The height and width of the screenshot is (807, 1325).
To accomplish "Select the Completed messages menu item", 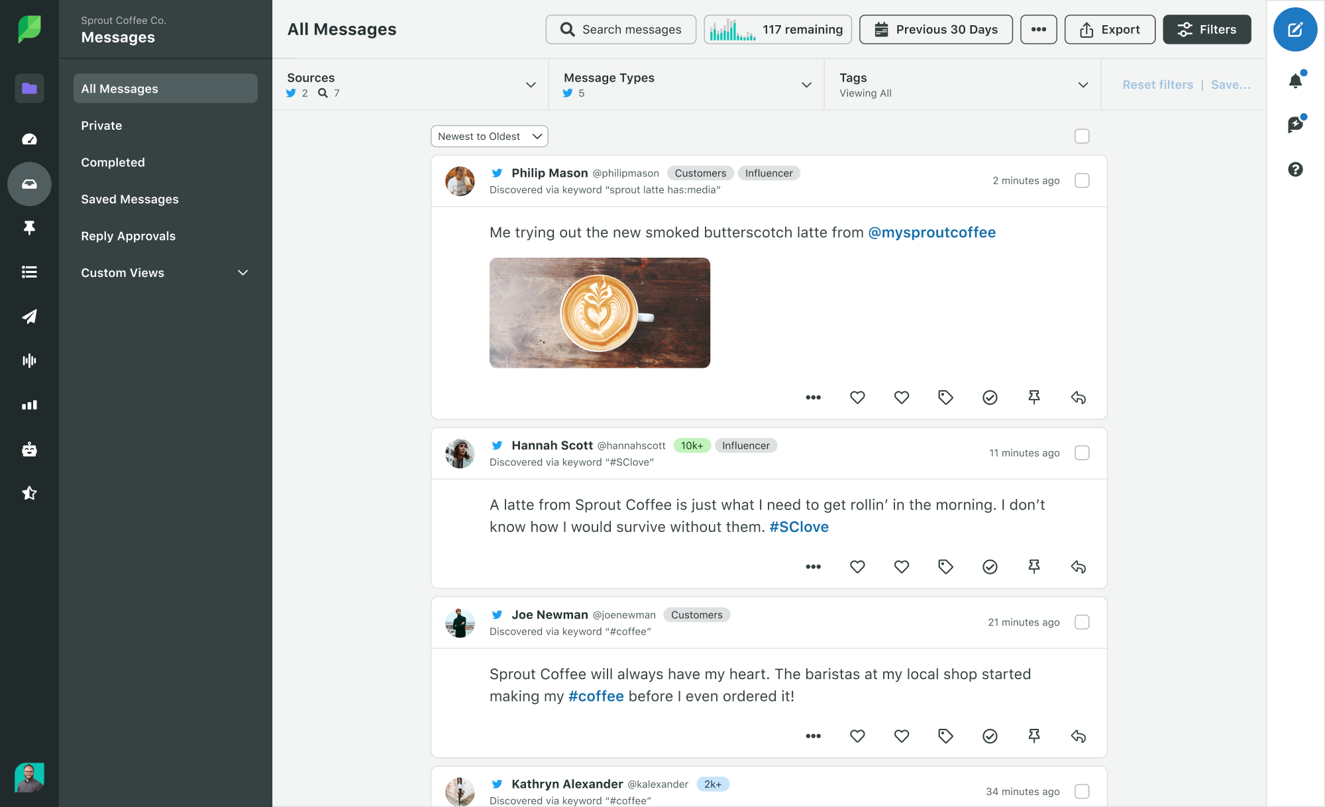I will [x=113, y=163].
